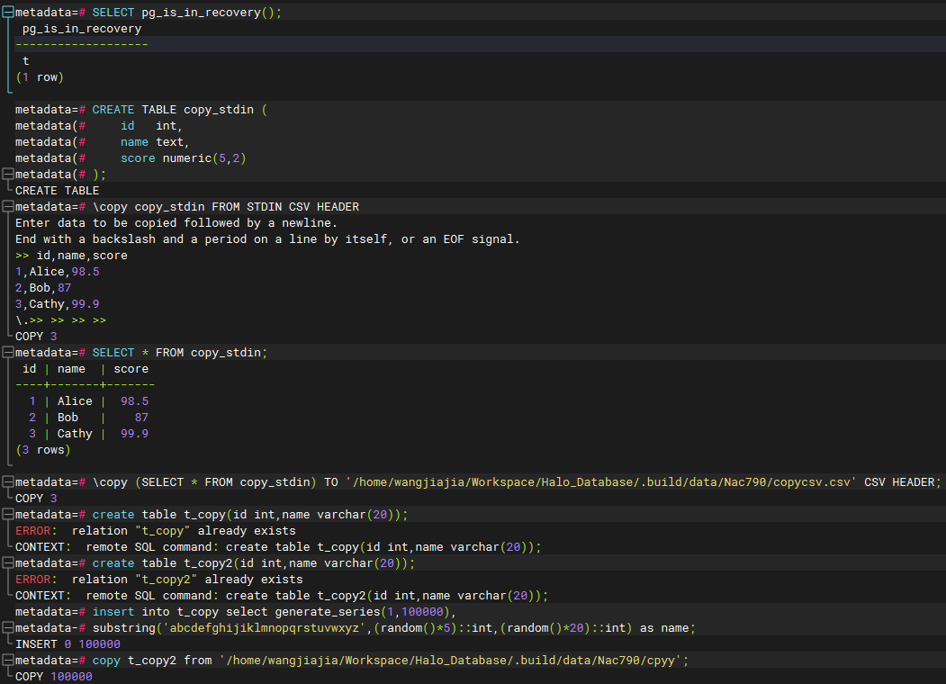Collapse the 'copy t_copy2 from' fold marker
This screenshot has height=684, width=946.
pos(8,661)
